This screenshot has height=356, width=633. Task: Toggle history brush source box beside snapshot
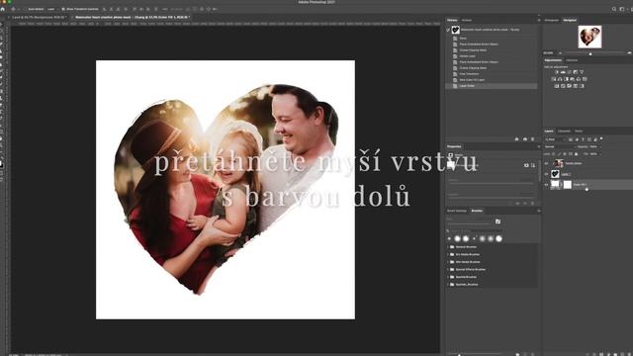click(x=448, y=30)
